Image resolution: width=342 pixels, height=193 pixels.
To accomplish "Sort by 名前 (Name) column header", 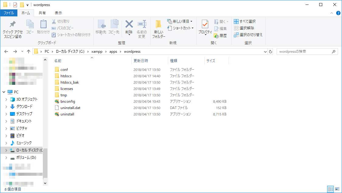I will (x=58, y=61).
